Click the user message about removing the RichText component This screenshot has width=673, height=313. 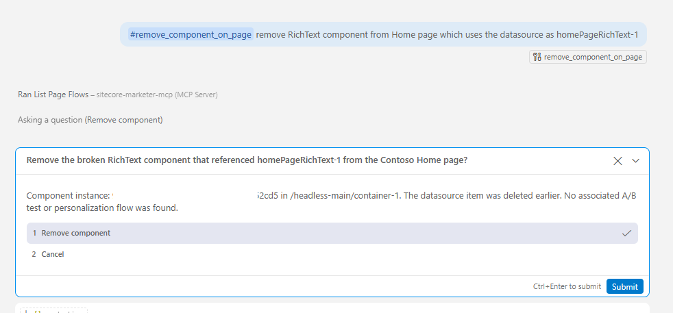point(383,34)
